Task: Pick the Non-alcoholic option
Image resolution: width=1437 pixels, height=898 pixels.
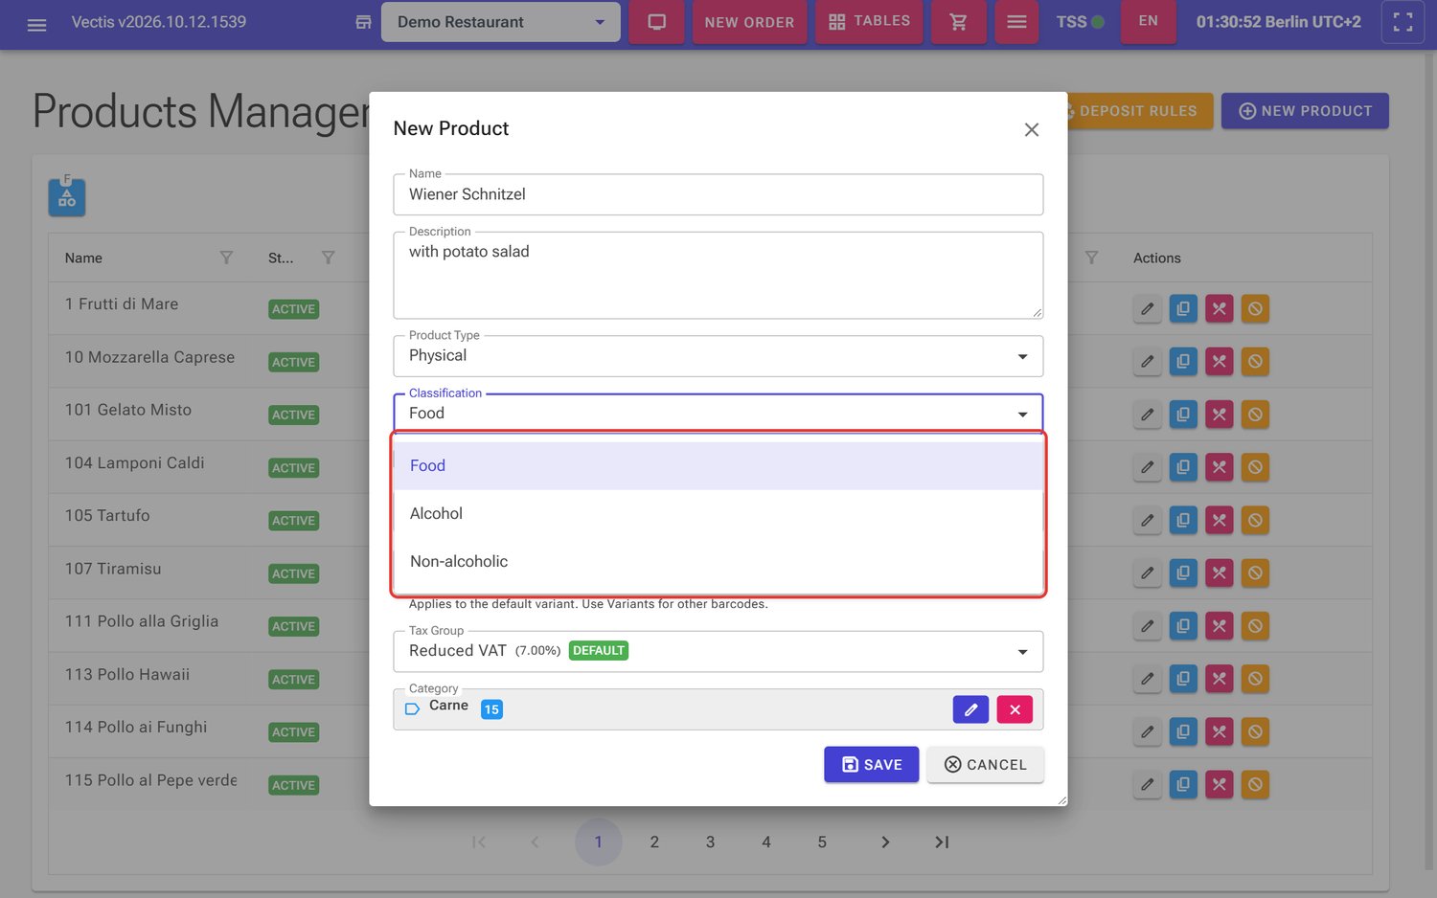Action: click(718, 562)
